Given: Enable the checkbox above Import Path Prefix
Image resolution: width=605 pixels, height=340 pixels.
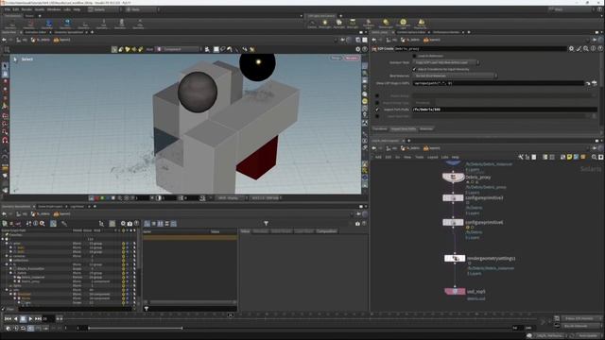Looking at the screenshot, I should click(377, 103).
